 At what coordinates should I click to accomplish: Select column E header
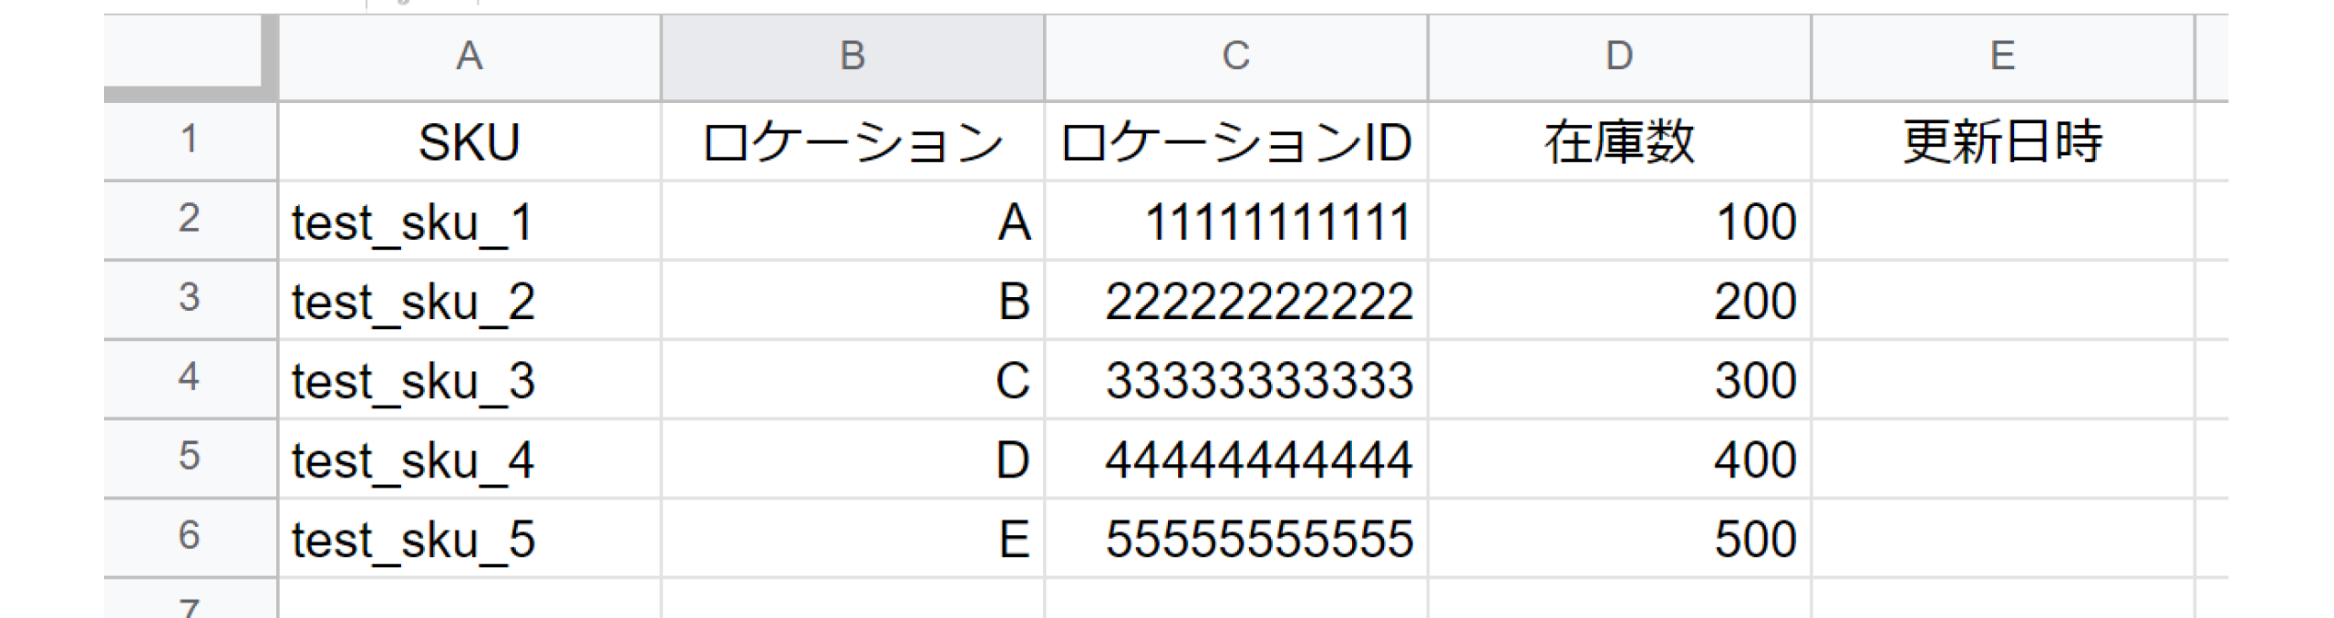click(2002, 57)
